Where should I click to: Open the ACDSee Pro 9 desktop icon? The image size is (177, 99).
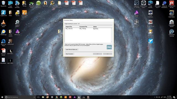click(171, 4)
